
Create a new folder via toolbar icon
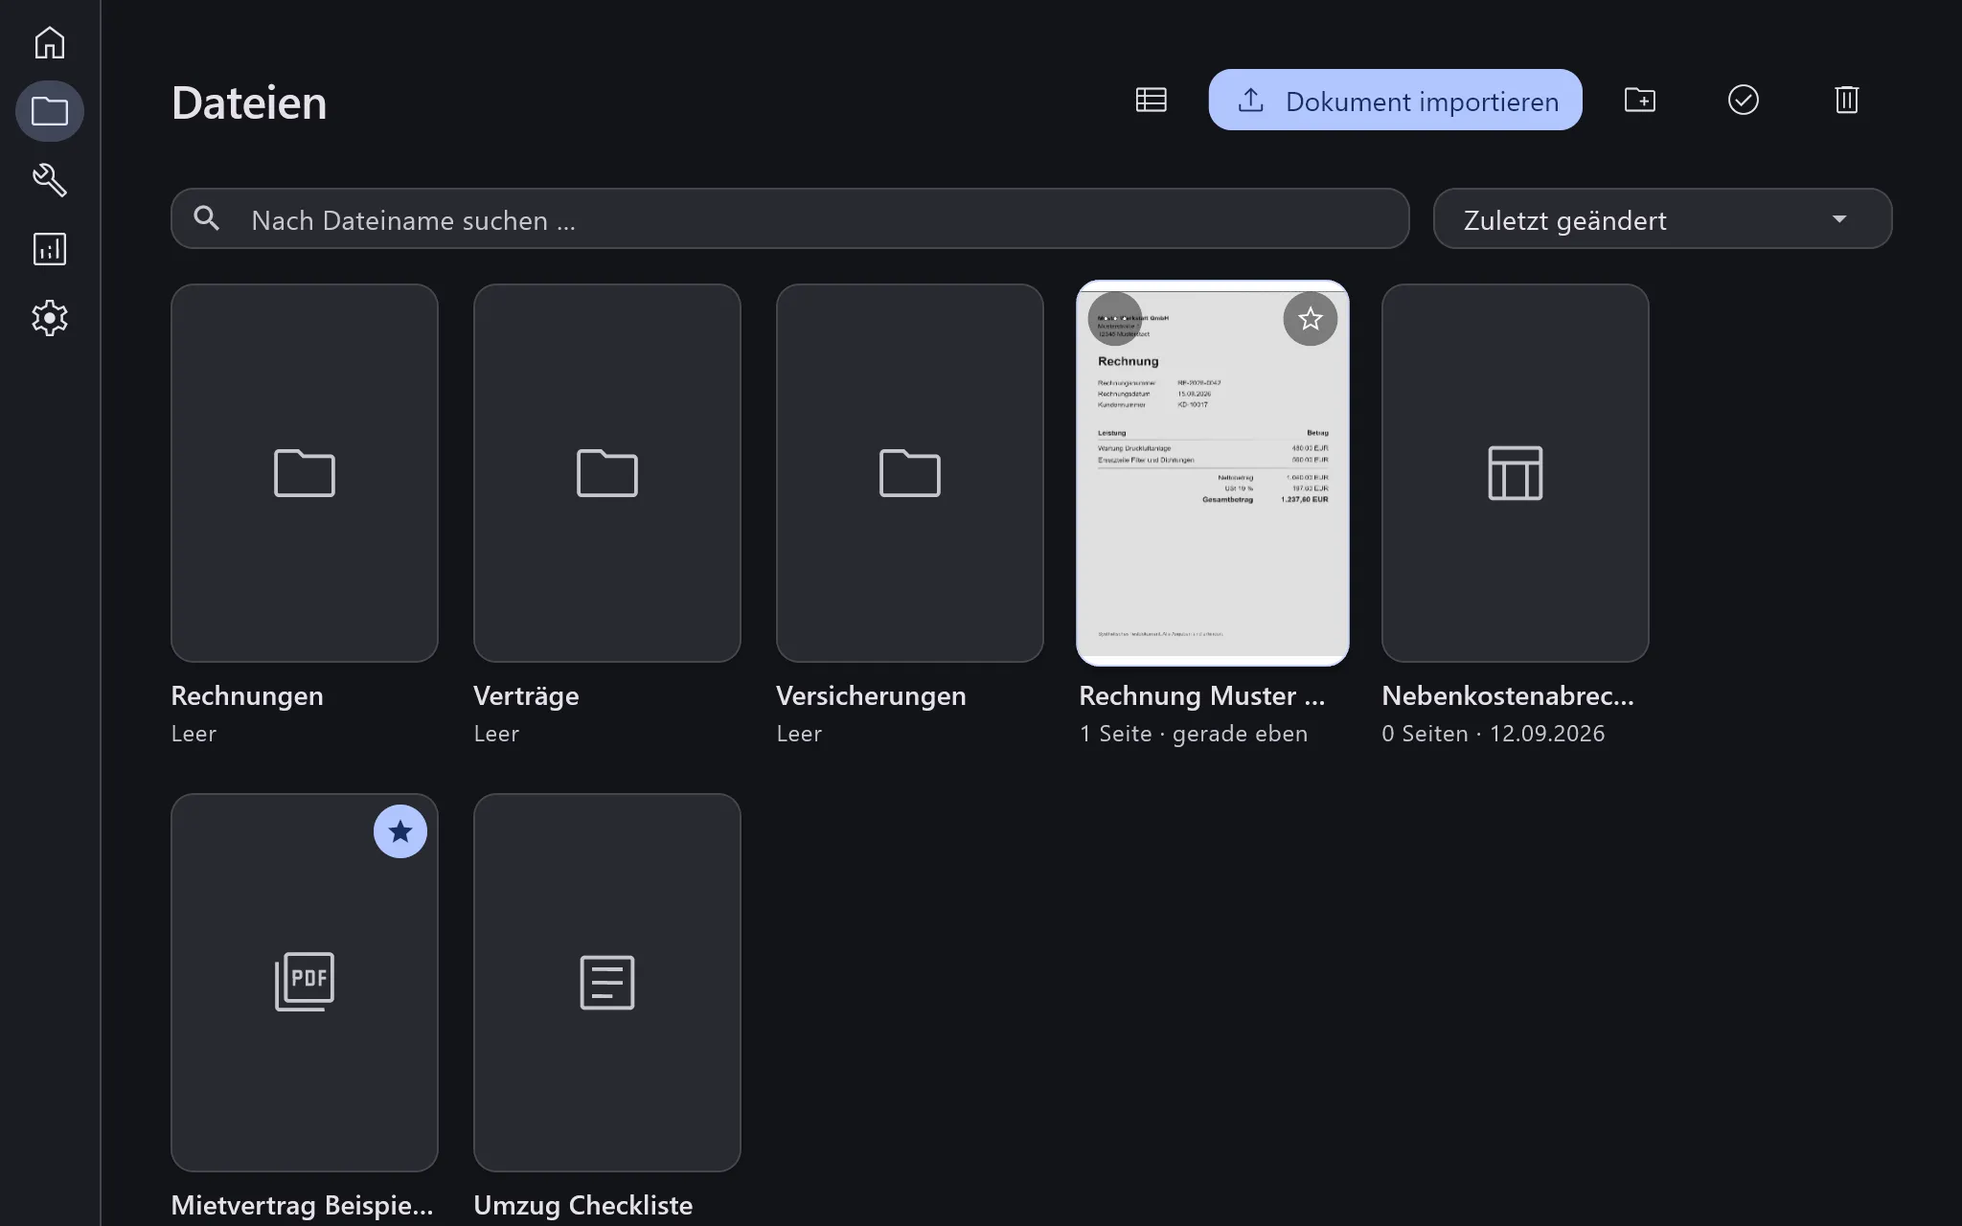coord(1640,100)
